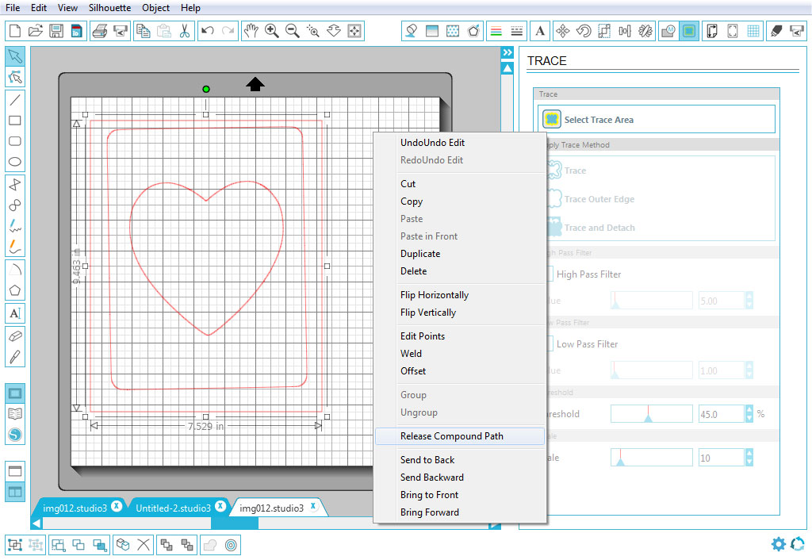Select the Rounded Rectangle tool
This screenshot has width=812, height=560.
tap(15, 141)
